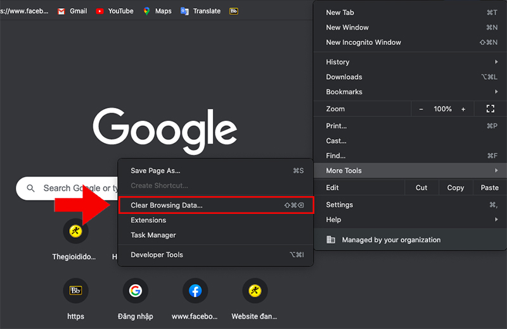Increase zoom with the plus button
This screenshot has height=329, width=507.
point(463,109)
